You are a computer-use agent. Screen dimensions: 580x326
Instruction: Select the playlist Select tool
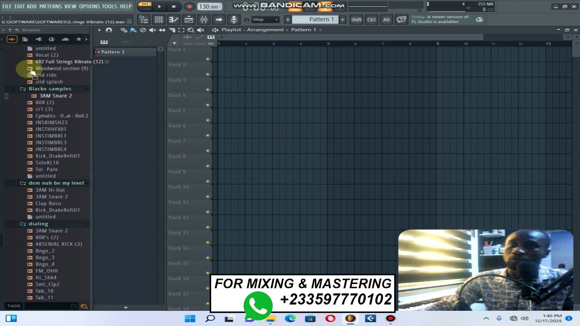click(x=181, y=30)
